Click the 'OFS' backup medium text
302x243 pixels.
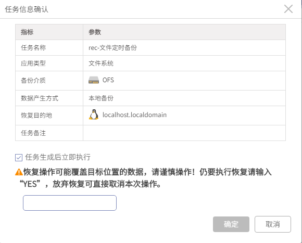click(x=108, y=80)
